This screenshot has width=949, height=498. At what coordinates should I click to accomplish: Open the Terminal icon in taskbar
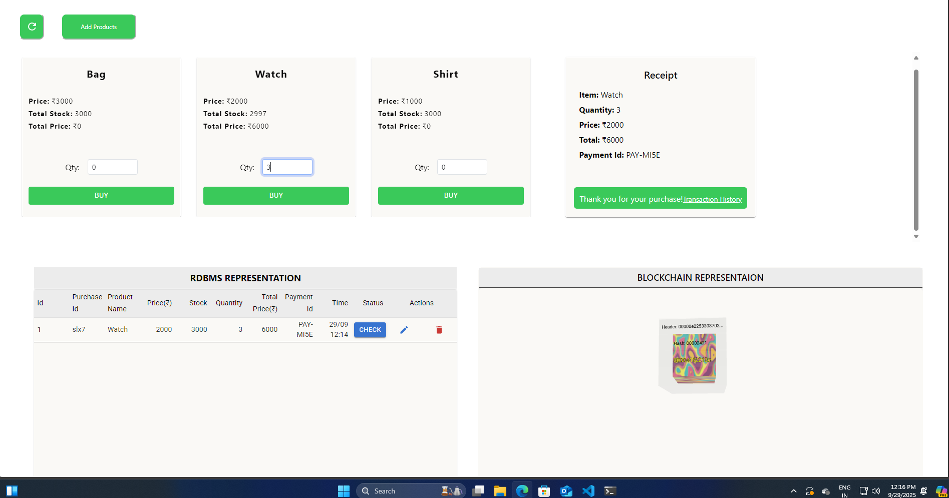610,490
